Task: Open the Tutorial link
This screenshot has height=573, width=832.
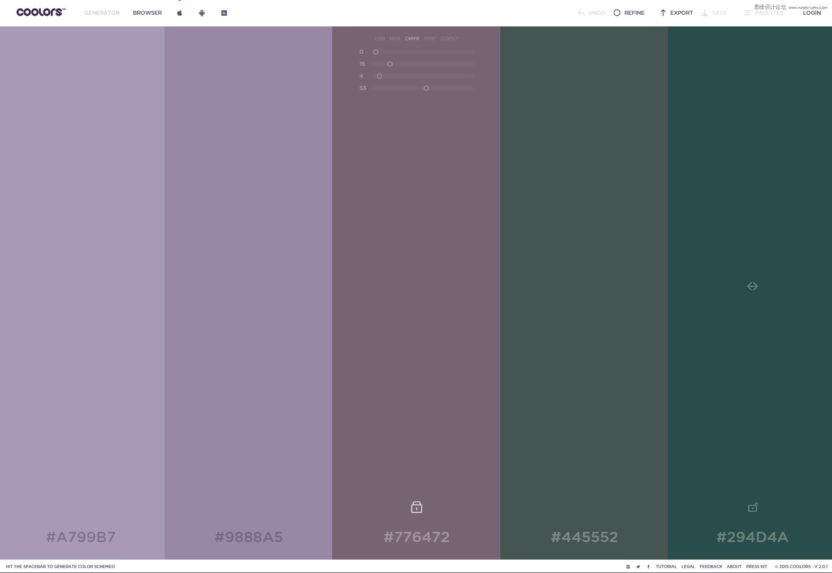Action: [666, 567]
